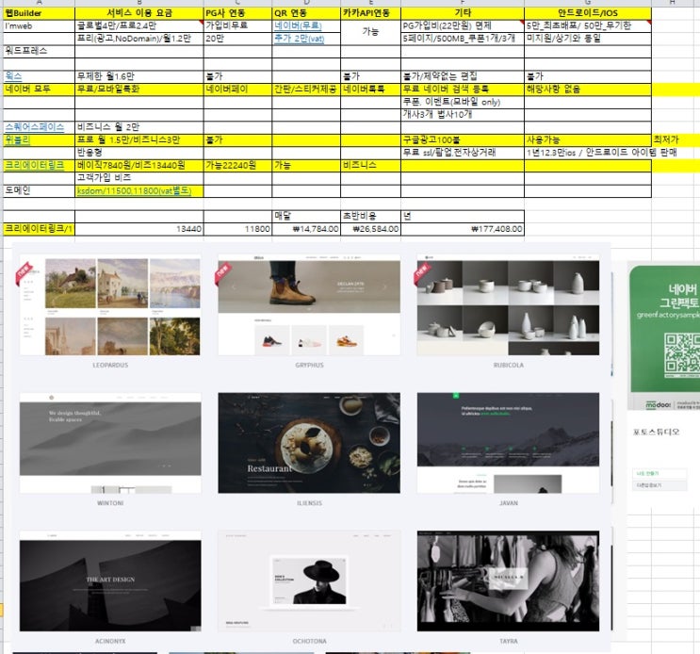This screenshot has height=654, width=700.
Task: Select the LEOPARDUS template thumbnail
Action: click(110, 305)
